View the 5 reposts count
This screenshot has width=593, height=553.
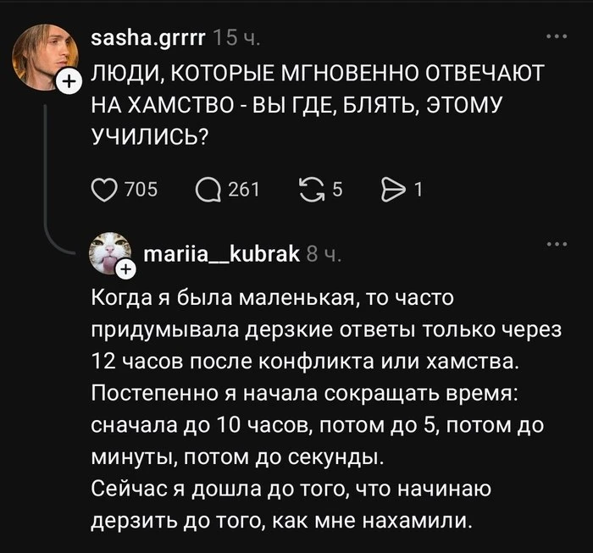(338, 190)
